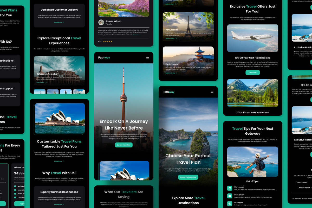Click 'Exclusive Travel Offers Just For You!' heading

253,9
